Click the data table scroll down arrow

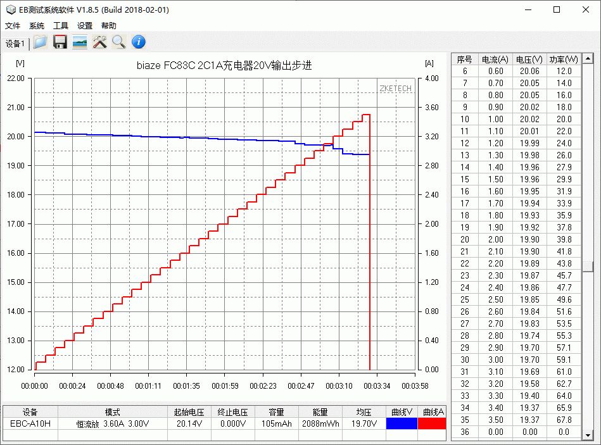(x=588, y=435)
